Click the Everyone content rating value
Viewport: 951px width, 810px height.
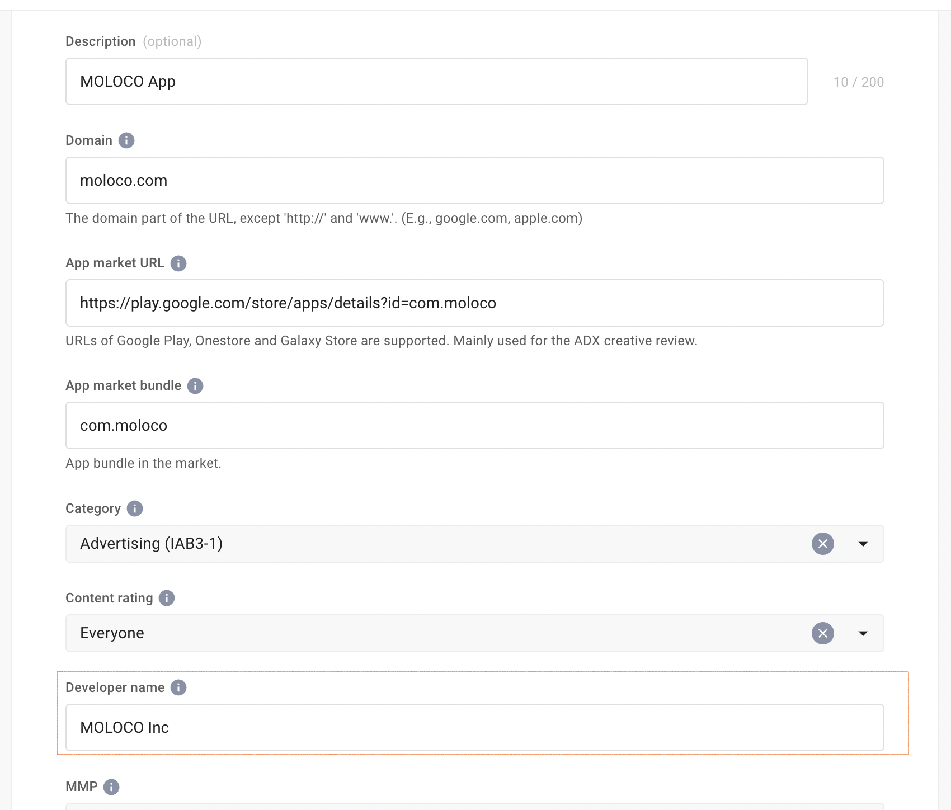point(112,633)
